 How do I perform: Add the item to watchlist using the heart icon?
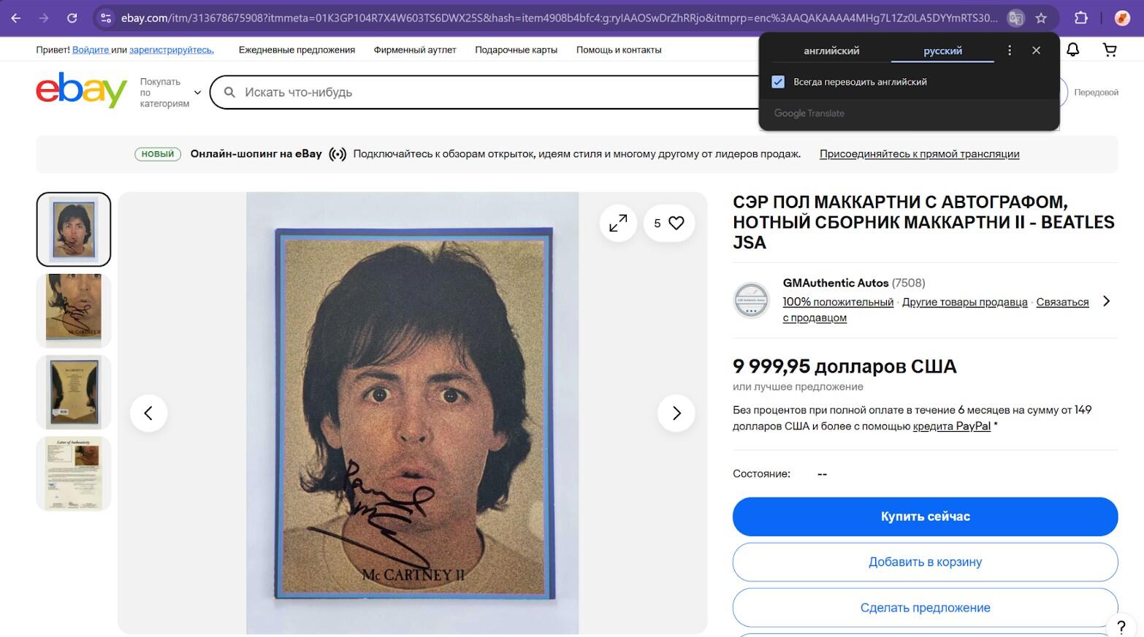tap(669, 223)
